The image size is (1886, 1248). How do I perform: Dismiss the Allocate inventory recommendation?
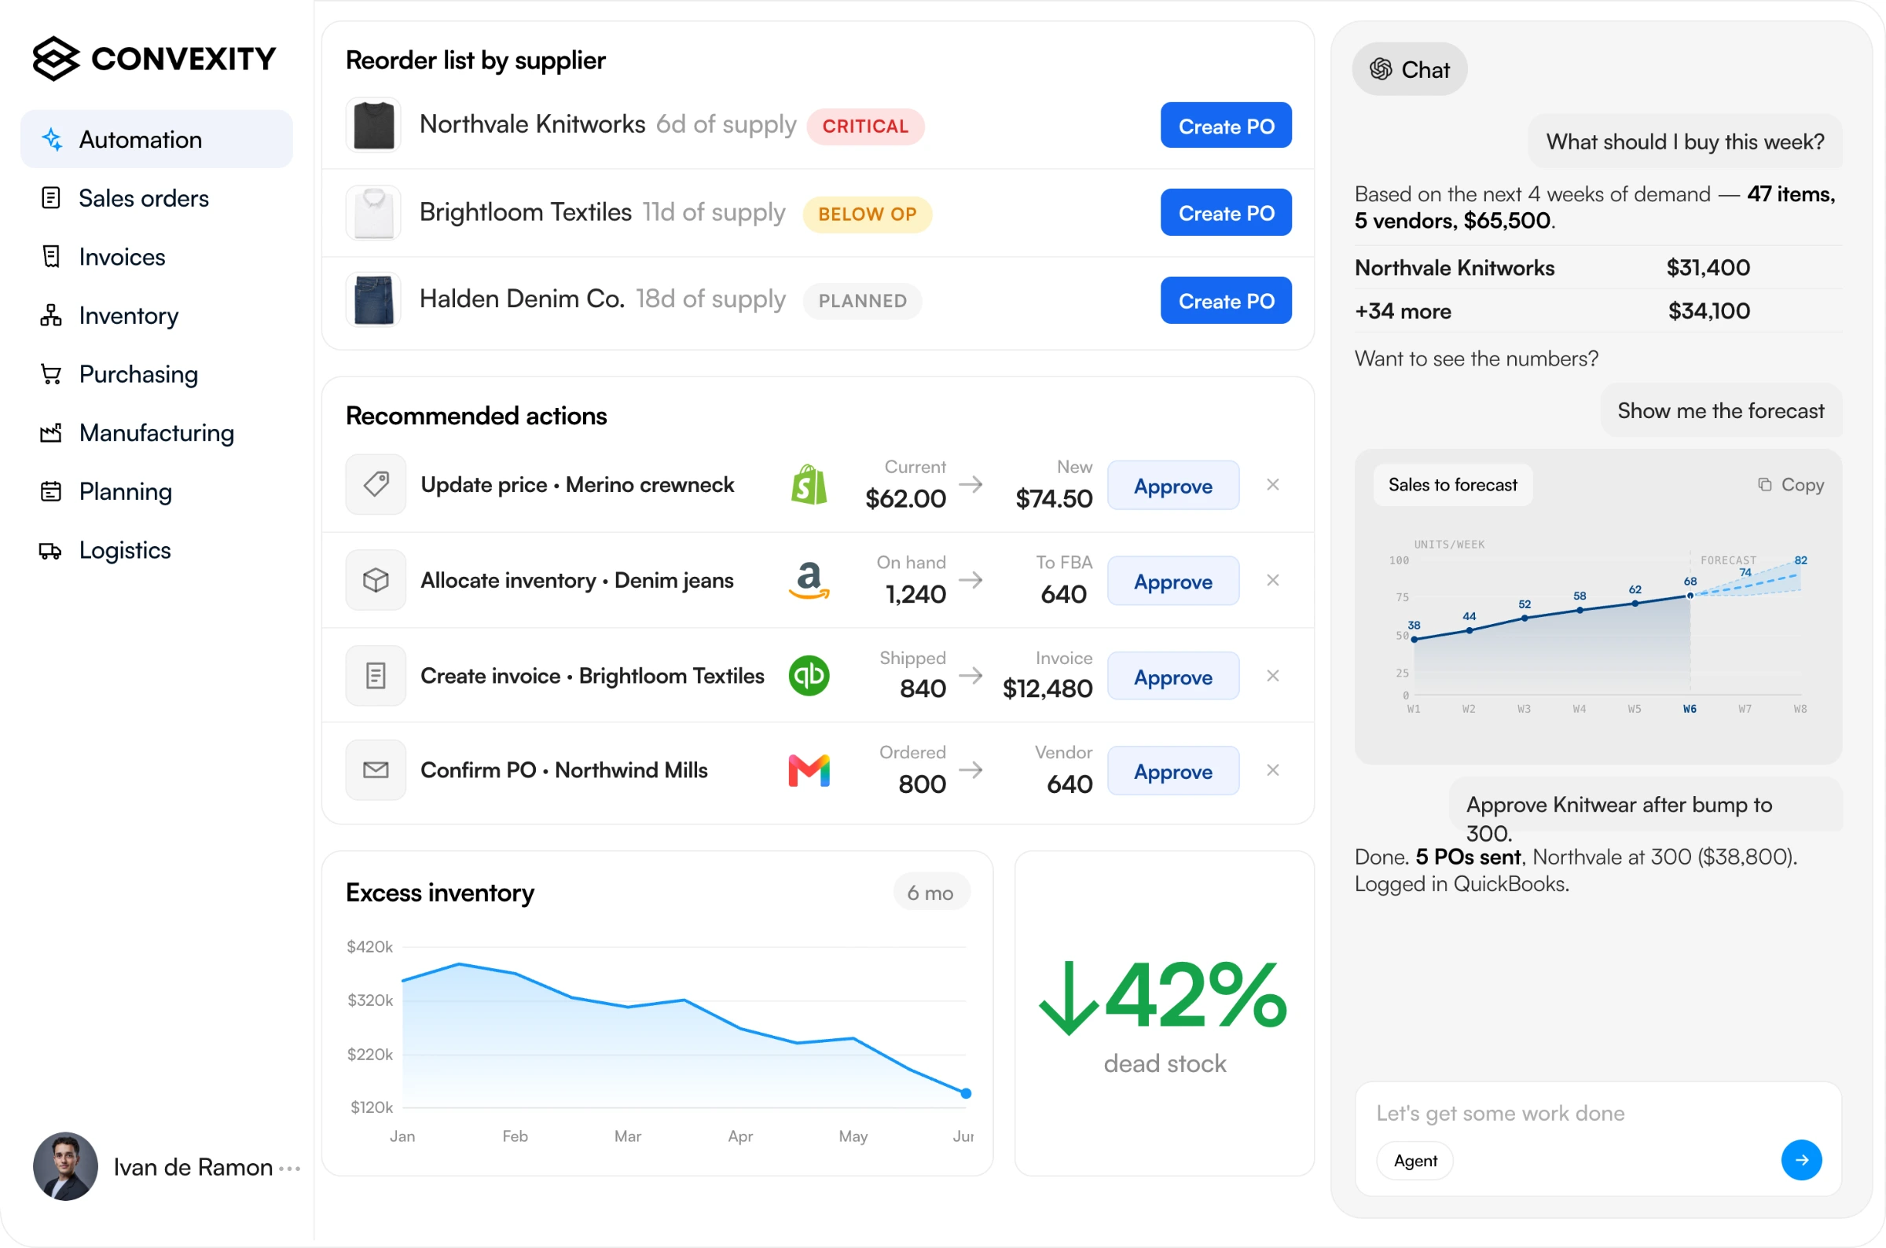pyautogui.click(x=1272, y=580)
